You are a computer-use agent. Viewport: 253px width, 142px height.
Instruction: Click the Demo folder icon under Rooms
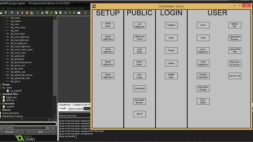[x=4, y=88]
